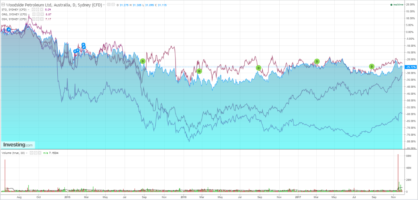Open settings gear for Woodside Petroleum main series
This screenshot has width=418, height=200.
click(113, 5)
